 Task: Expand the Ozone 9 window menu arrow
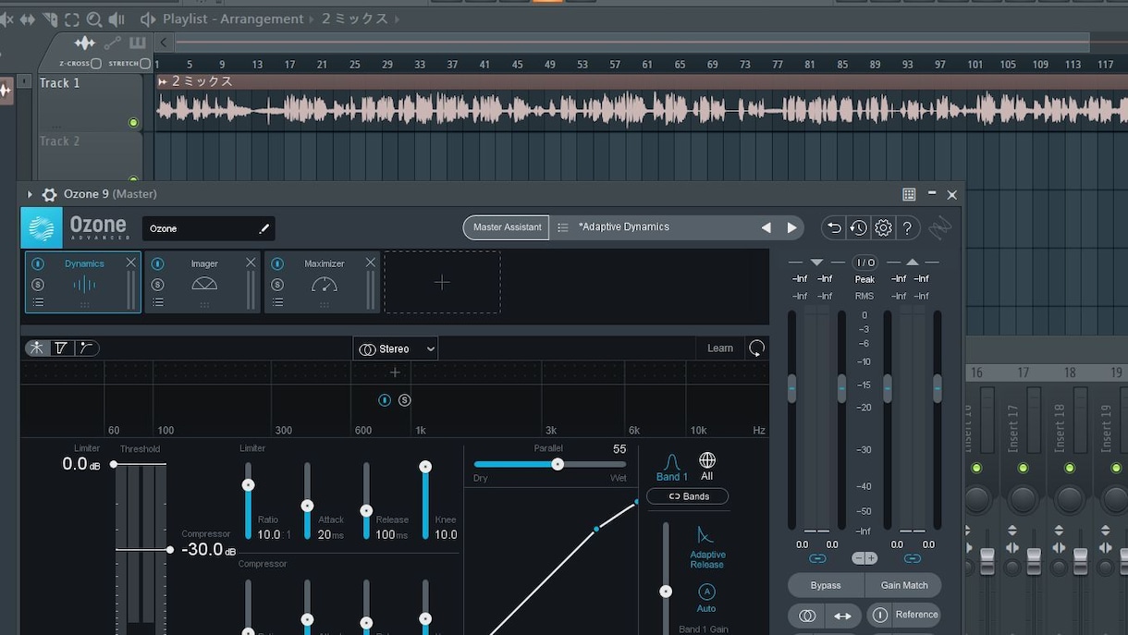click(x=30, y=194)
